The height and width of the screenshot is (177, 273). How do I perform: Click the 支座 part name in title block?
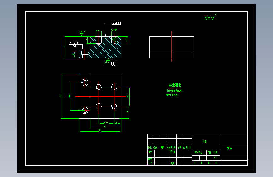(x=229, y=148)
